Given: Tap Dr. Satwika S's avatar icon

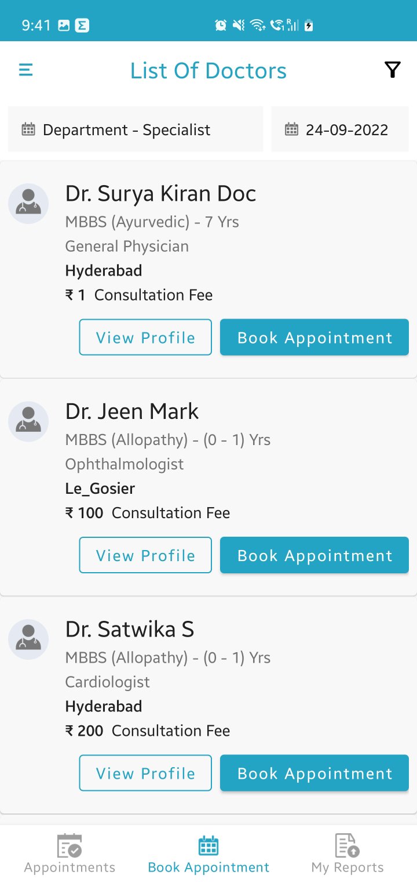Looking at the screenshot, I should [28, 639].
